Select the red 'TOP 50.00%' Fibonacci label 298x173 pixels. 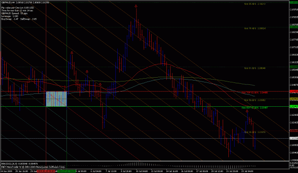pos(255,92)
